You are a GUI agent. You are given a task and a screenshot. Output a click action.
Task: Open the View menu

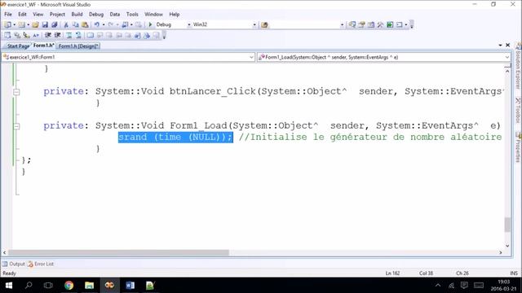click(x=38, y=15)
